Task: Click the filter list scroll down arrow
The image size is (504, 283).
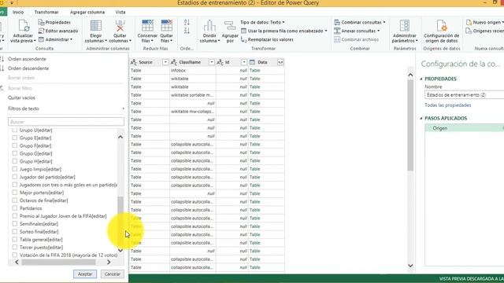Action: point(120,250)
